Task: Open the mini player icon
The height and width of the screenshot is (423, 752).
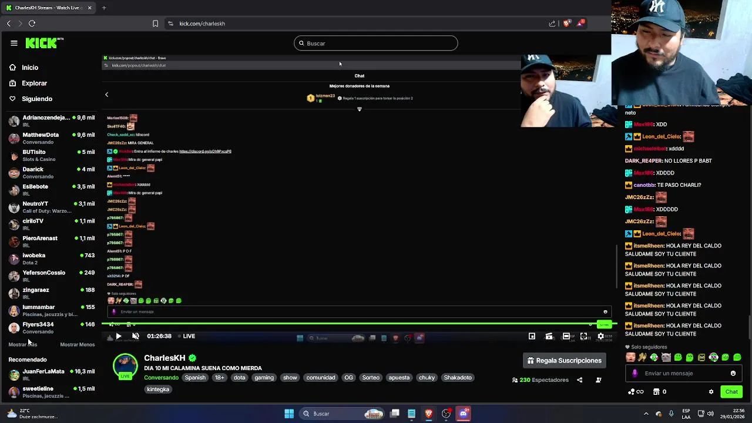Action: (532, 336)
